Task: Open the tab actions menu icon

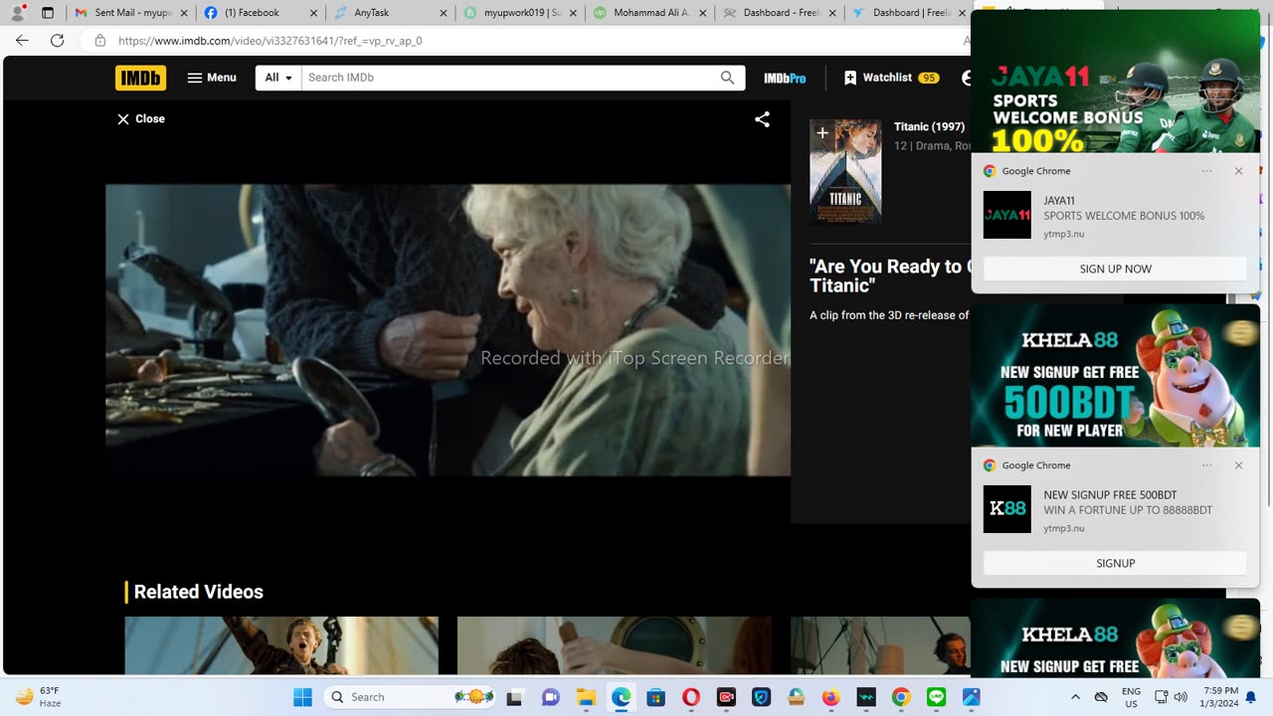Action: click(48, 13)
